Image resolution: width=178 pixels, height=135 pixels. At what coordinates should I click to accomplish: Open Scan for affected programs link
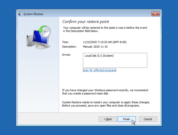99,70
